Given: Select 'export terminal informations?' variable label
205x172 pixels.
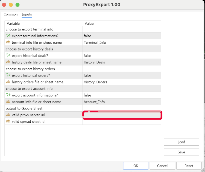Looking at the screenshot, I should [x=35, y=36].
